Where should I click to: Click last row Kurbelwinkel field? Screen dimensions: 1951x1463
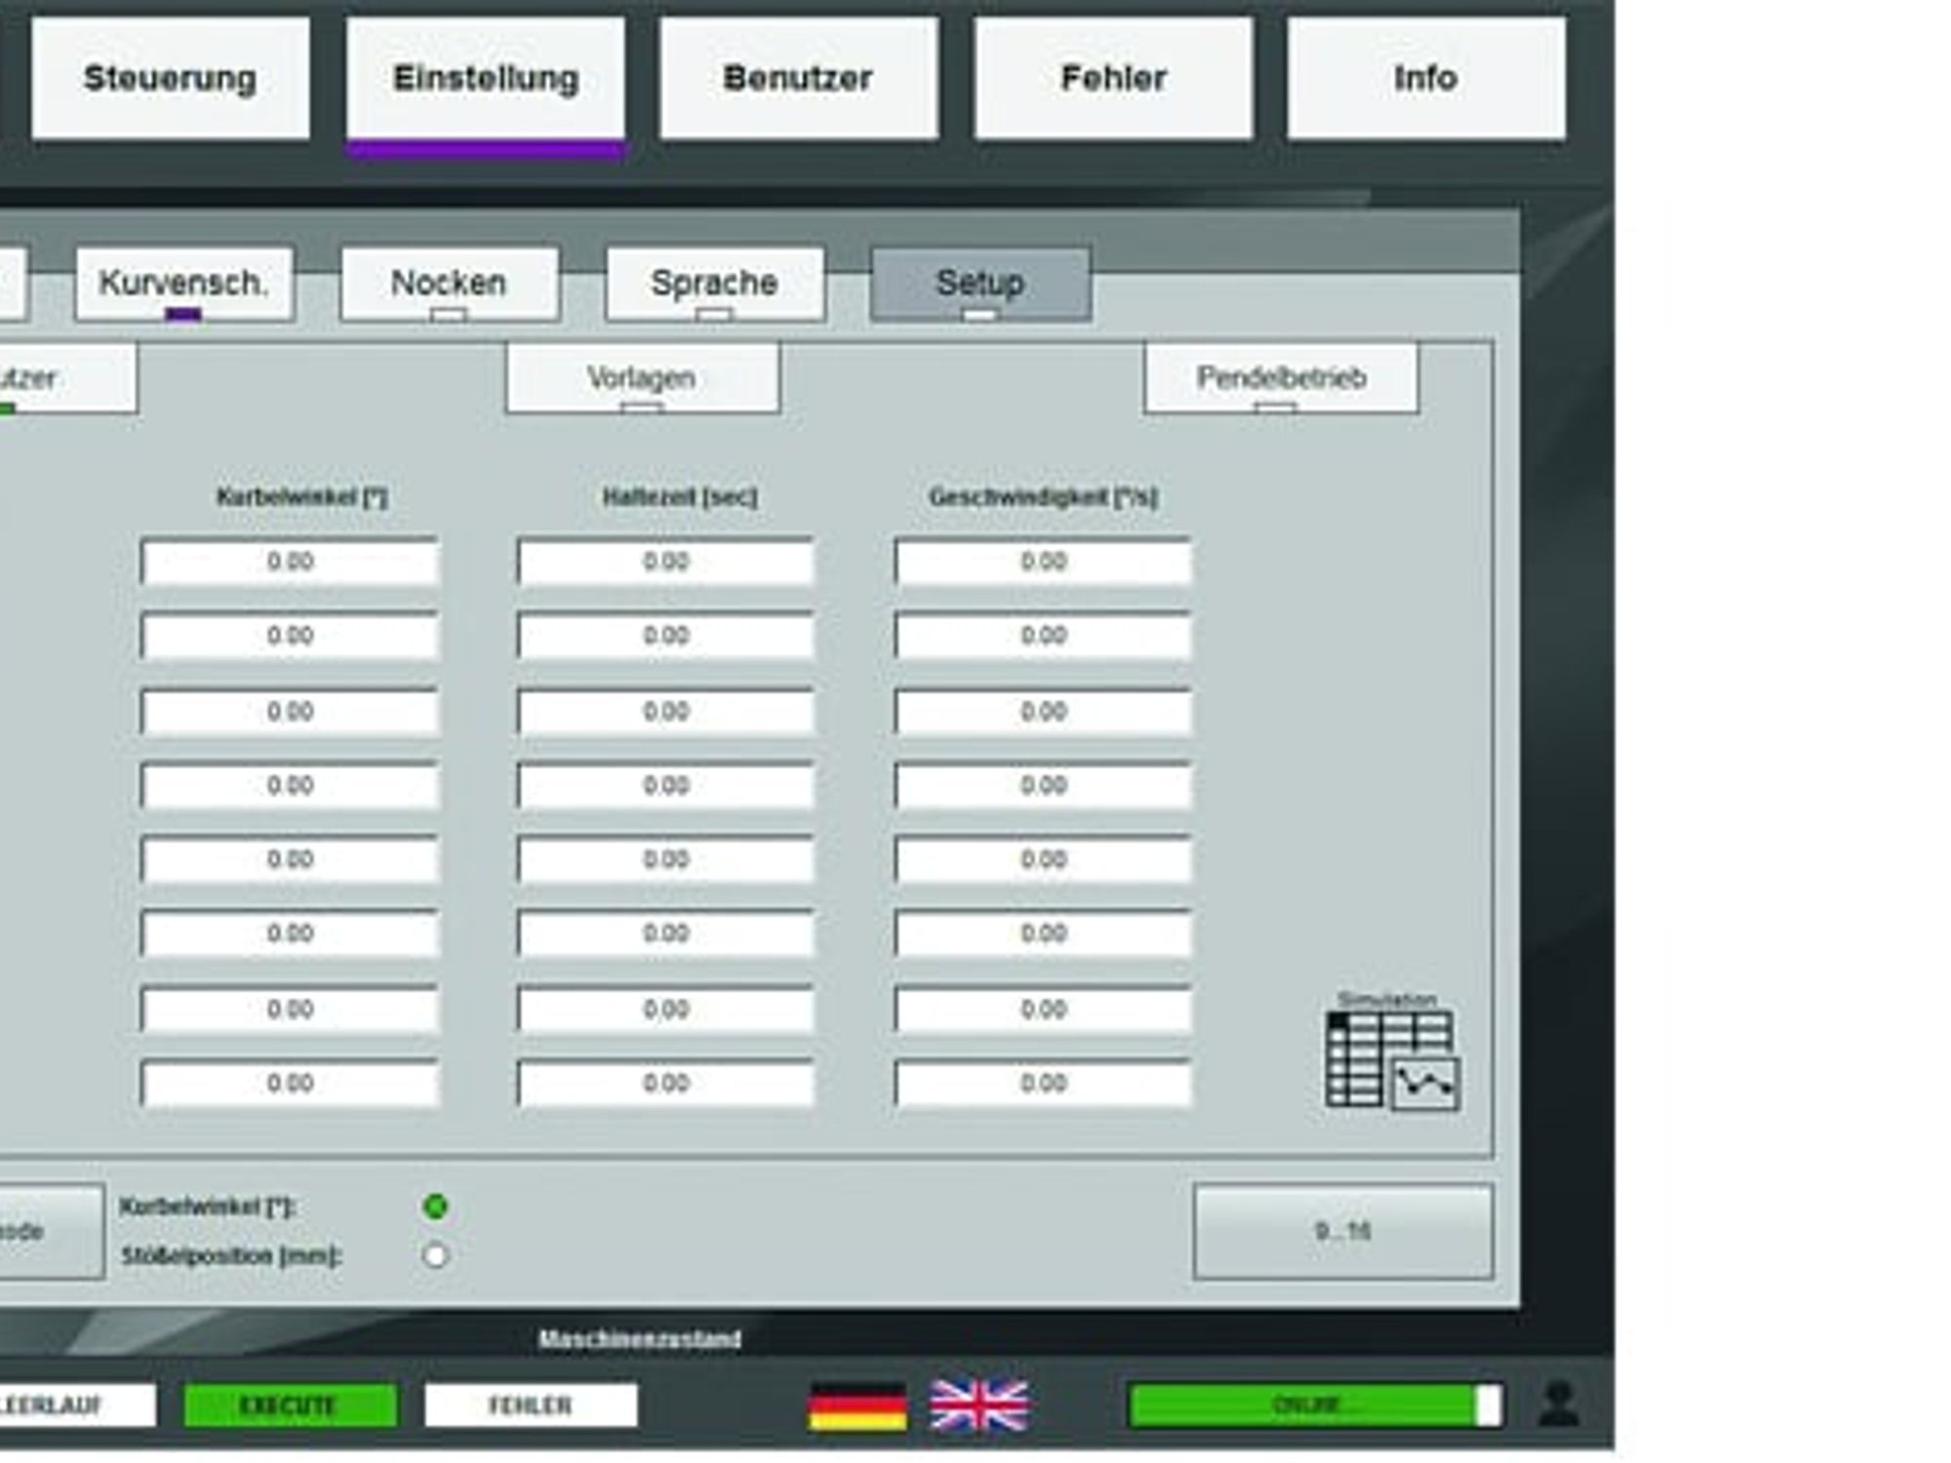pos(290,1084)
